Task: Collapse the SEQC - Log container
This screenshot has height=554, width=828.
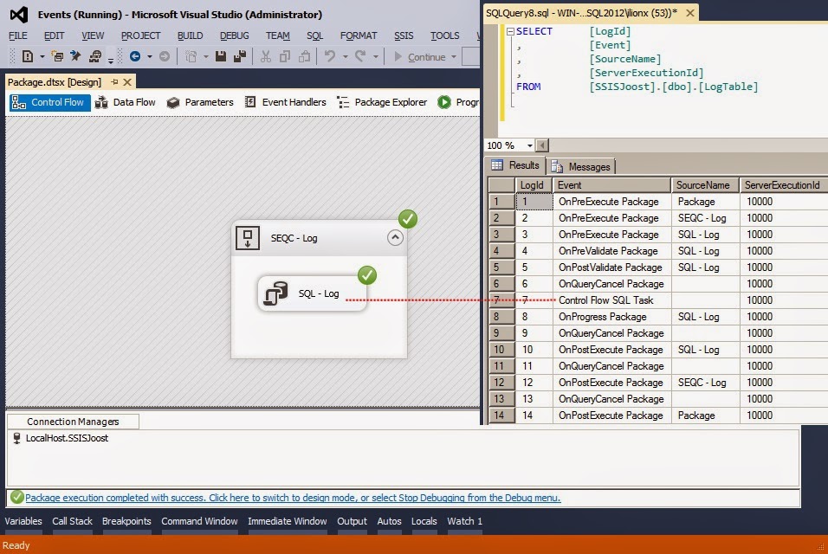Action: pyautogui.click(x=395, y=237)
